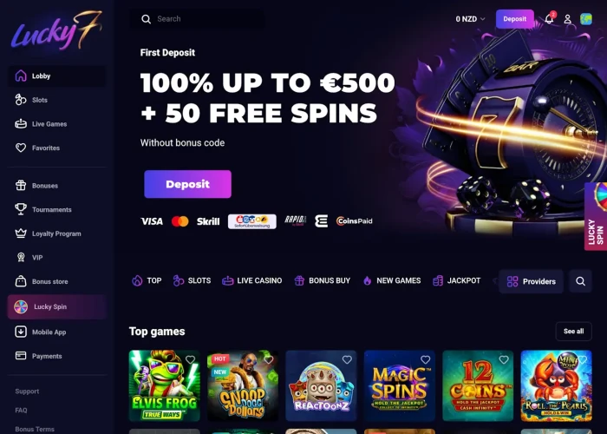Open Loyalty Program crown icon
607x434 pixels.
pyautogui.click(x=21, y=233)
